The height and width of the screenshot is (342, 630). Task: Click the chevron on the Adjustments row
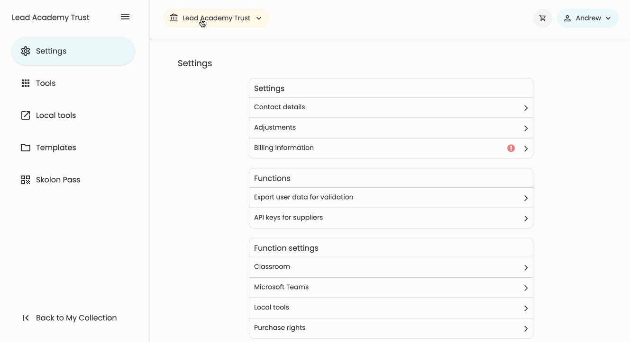coord(526,128)
